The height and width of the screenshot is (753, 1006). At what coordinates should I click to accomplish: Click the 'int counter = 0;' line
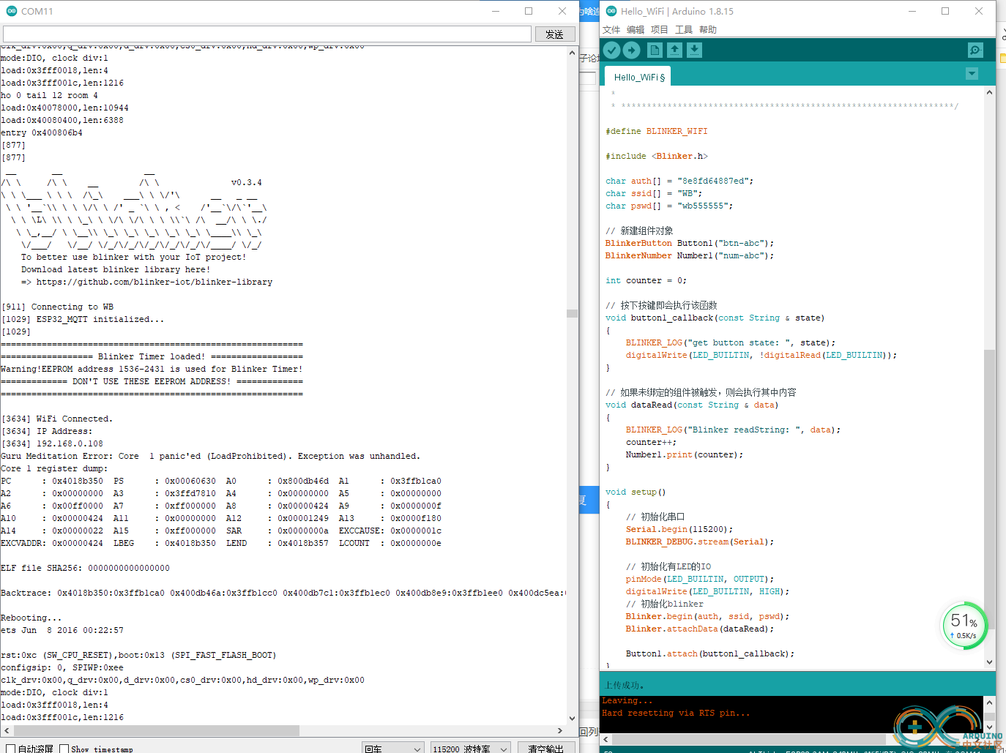(x=647, y=280)
